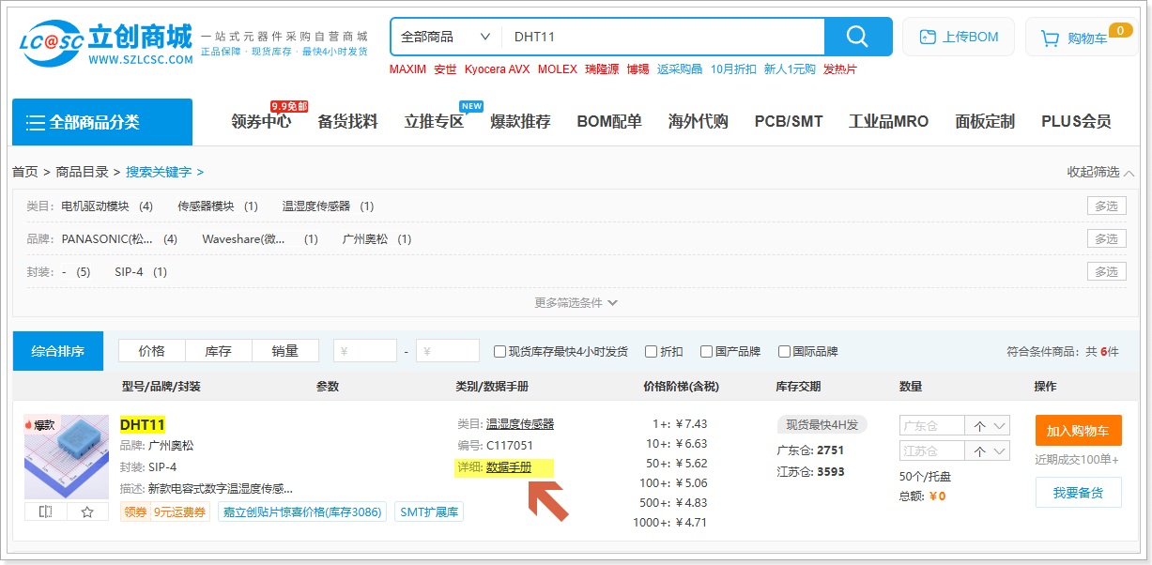
Task: Click 发热片 hot keyword link
Action: [x=840, y=69]
